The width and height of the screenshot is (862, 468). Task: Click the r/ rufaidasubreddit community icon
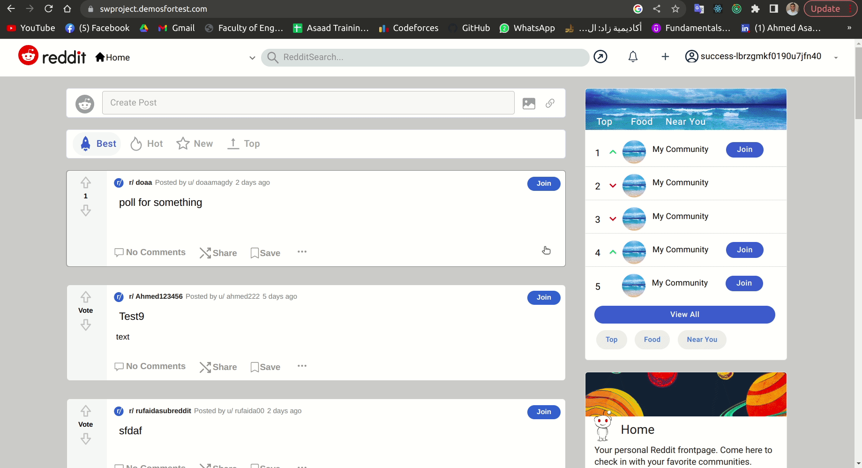pyautogui.click(x=119, y=411)
